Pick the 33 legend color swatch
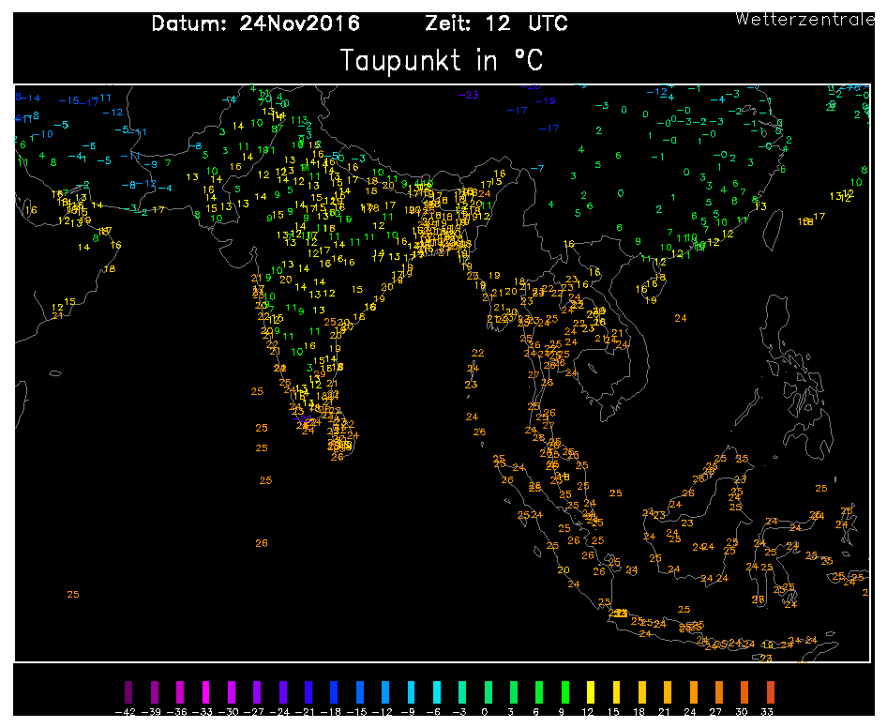887x728 pixels. (x=769, y=692)
